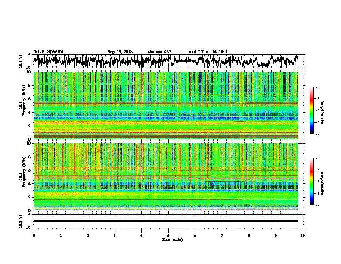Click the 'start UT = 14:10:1' text

(x=208, y=52)
